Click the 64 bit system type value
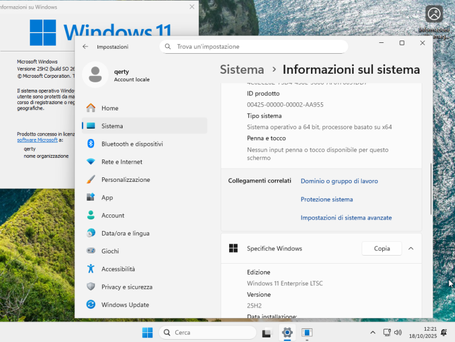Viewport: 455px width, 342px height. coord(319,127)
